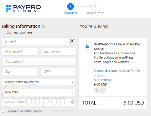Click the step 2 circle indicator

[x=95, y=7]
